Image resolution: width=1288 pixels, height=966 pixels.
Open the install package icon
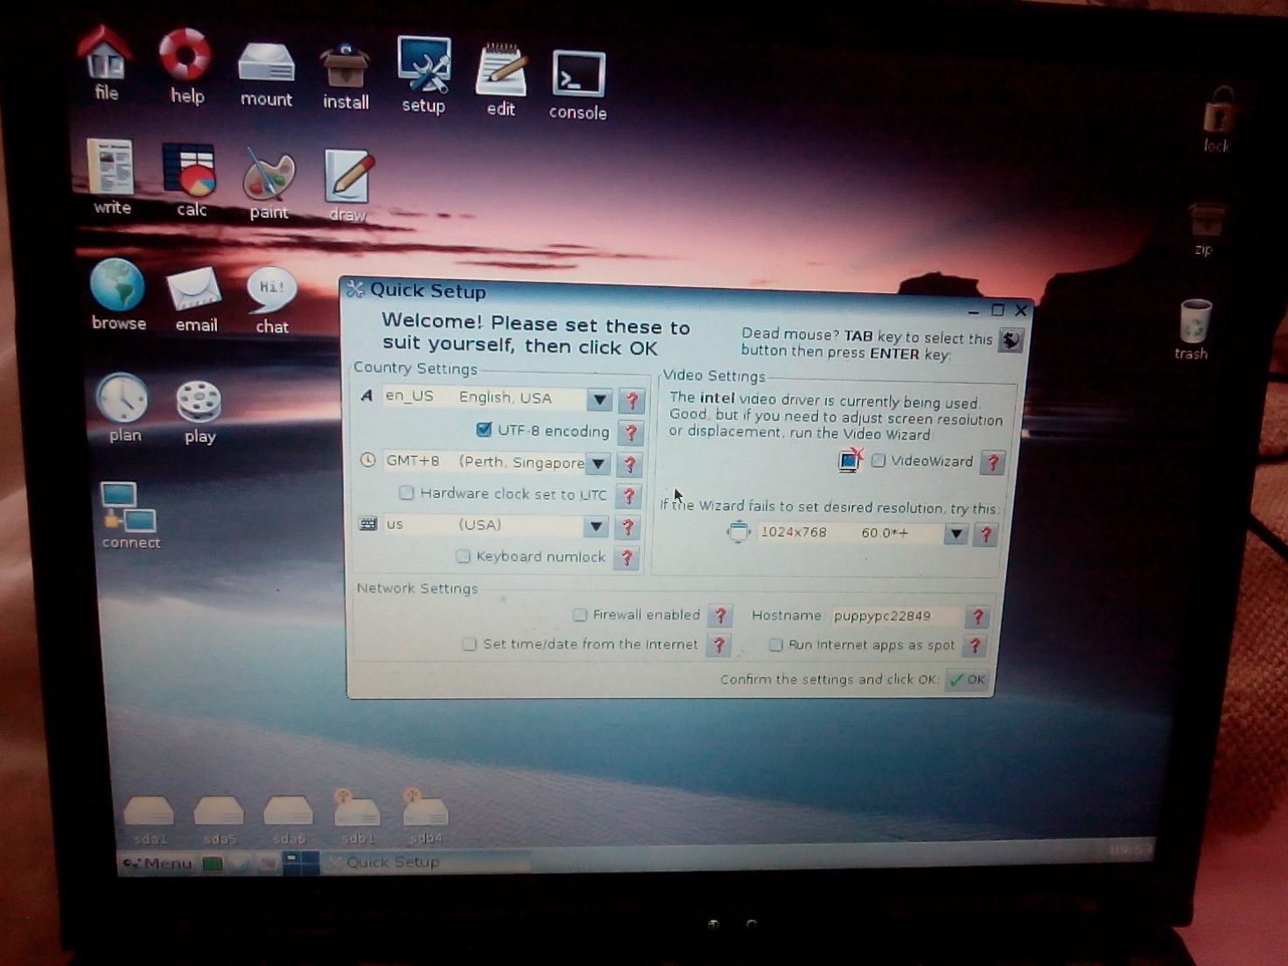click(346, 77)
